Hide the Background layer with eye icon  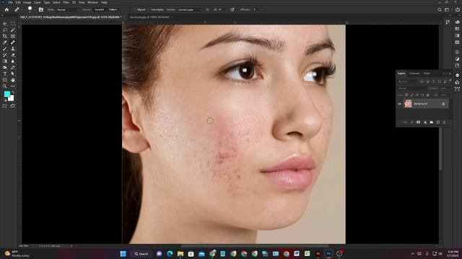click(x=399, y=104)
